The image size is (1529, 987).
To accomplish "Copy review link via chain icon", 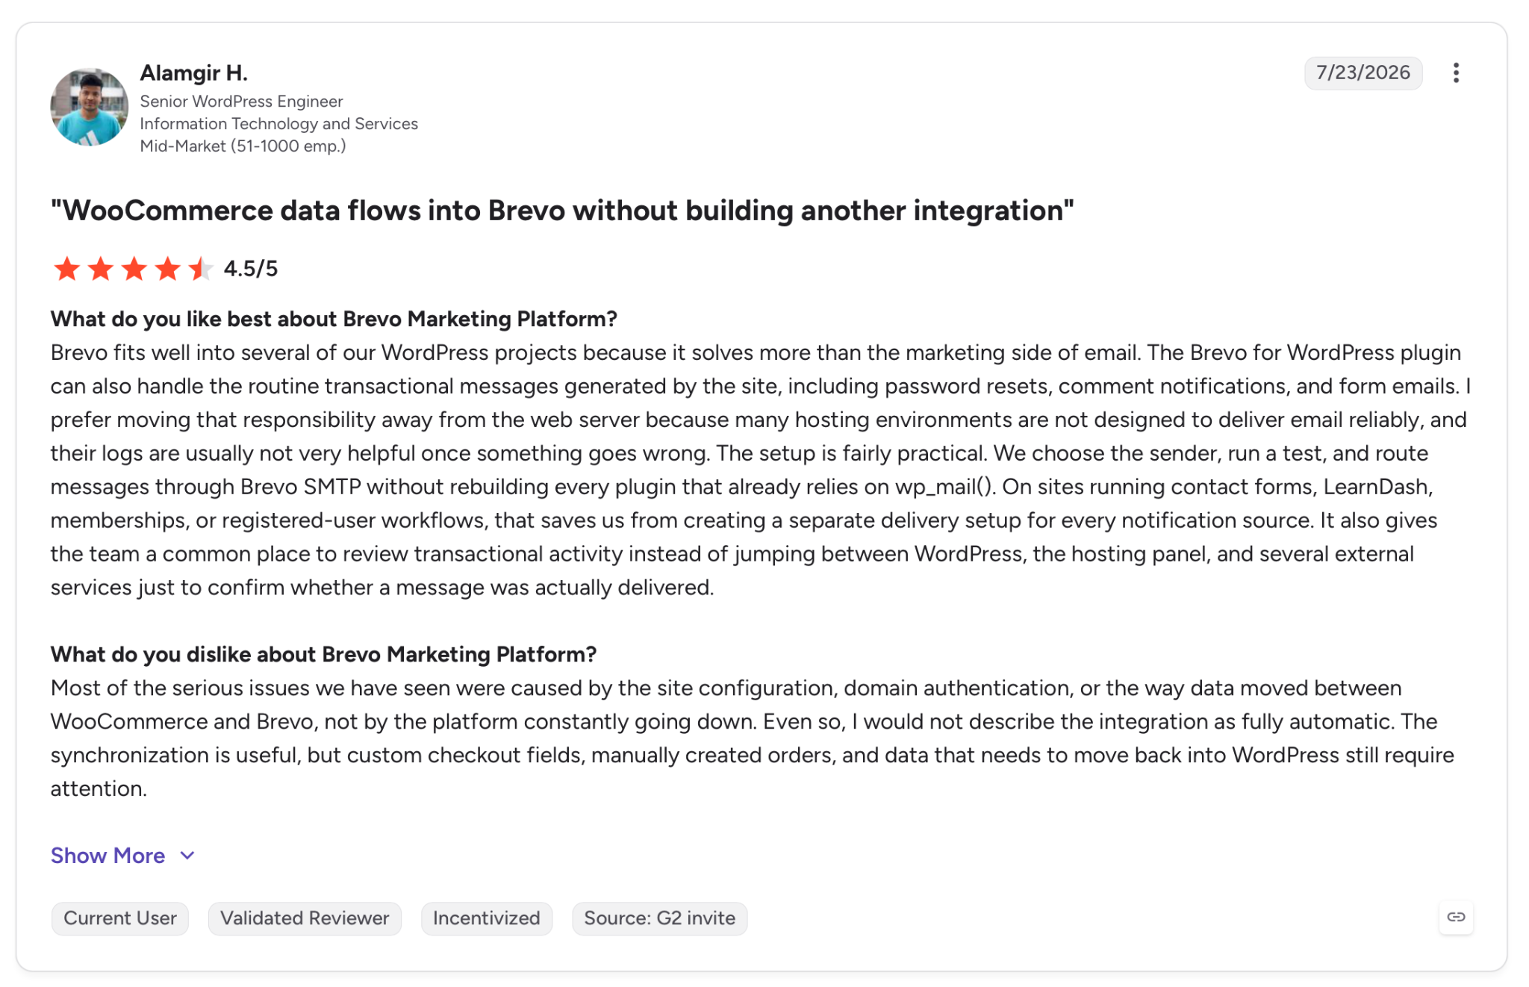I will (1456, 917).
